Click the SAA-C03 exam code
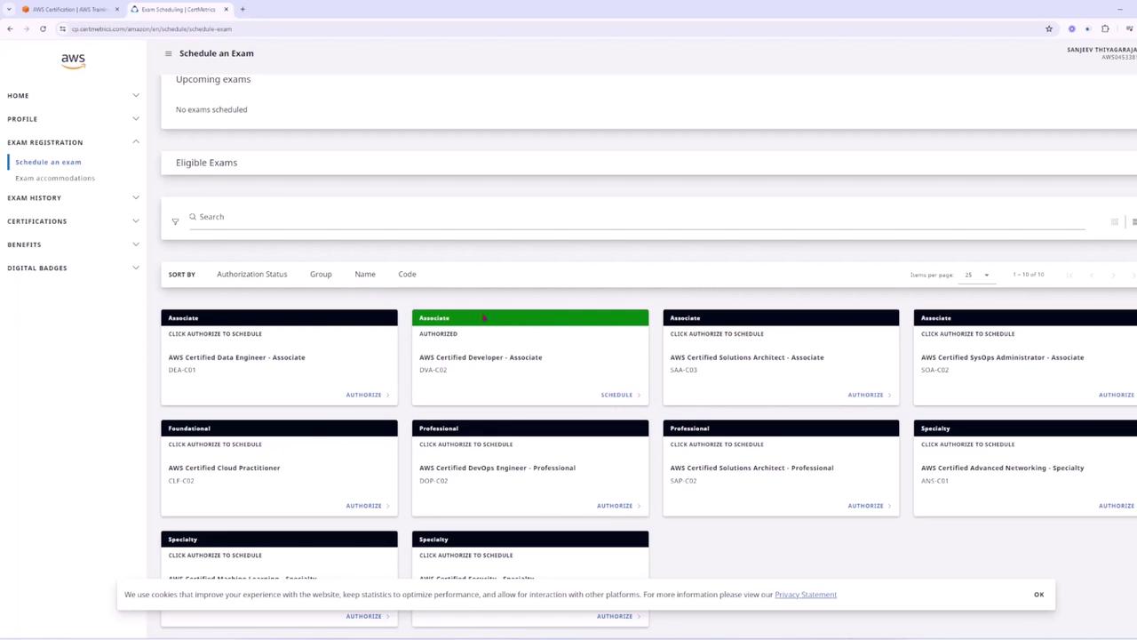 (x=684, y=370)
